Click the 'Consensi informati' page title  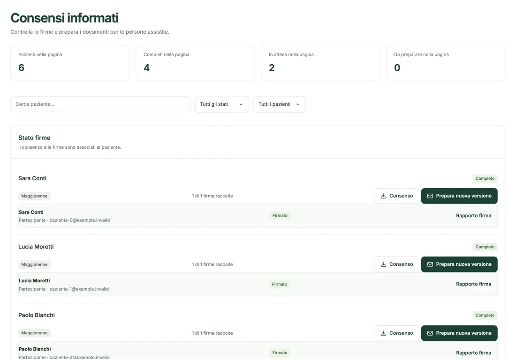tap(65, 18)
